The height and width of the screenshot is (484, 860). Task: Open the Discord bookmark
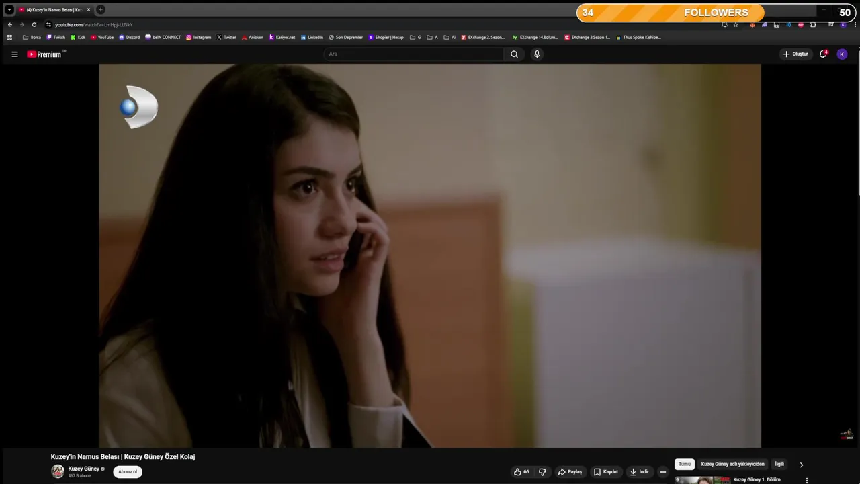pos(129,38)
